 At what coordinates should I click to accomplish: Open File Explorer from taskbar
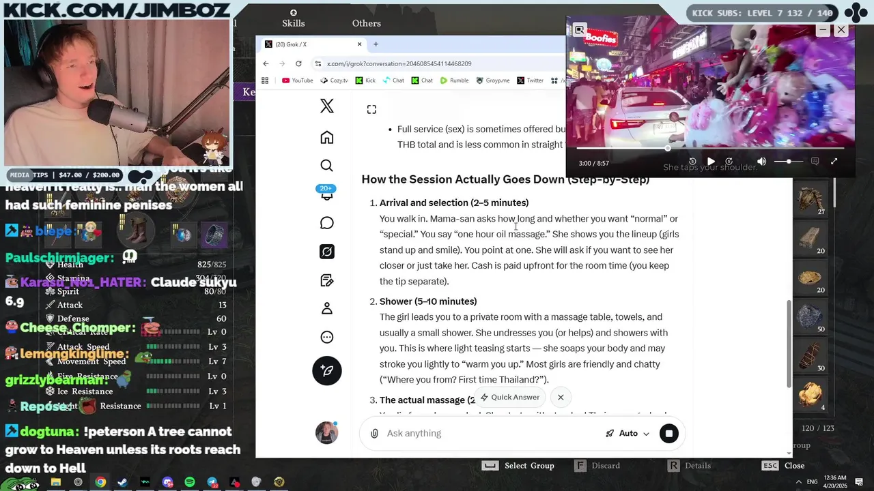pos(55,482)
